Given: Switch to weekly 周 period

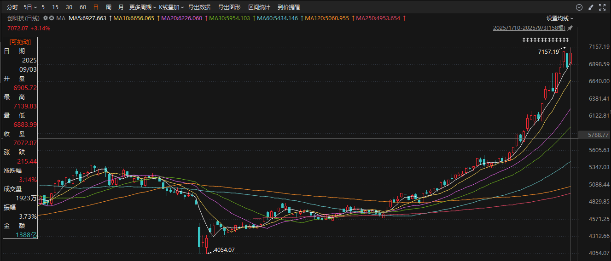Looking at the screenshot, I should [108, 7].
